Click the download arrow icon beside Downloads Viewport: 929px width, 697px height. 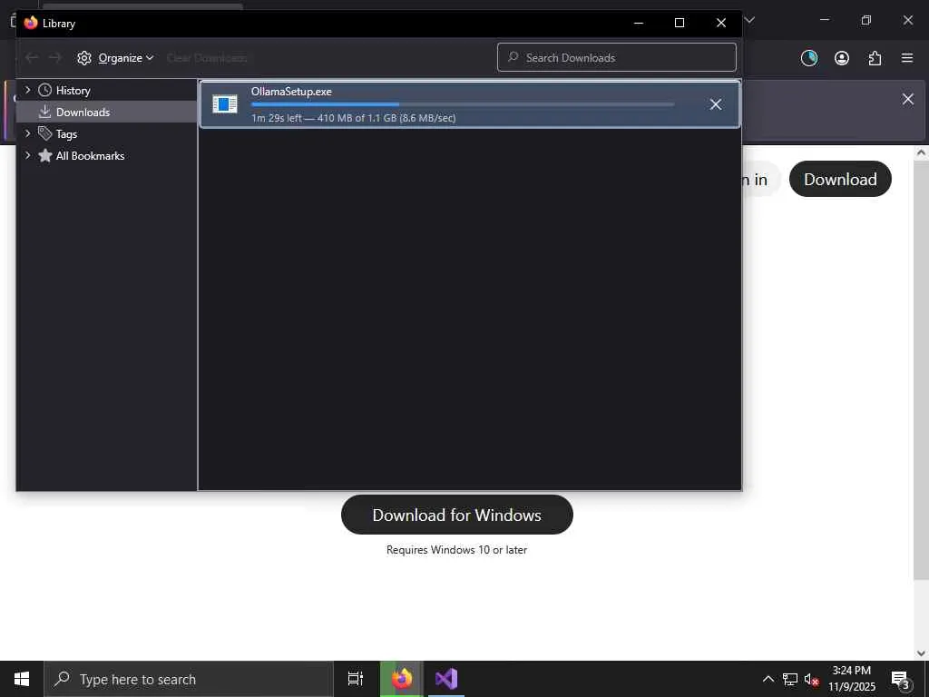(x=45, y=112)
